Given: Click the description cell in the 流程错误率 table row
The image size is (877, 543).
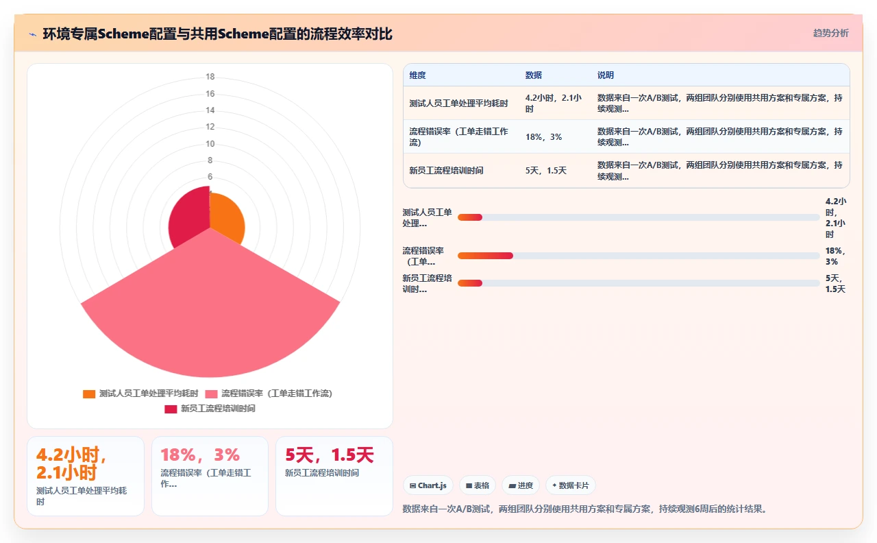Looking at the screenshot, I should 720,137.
